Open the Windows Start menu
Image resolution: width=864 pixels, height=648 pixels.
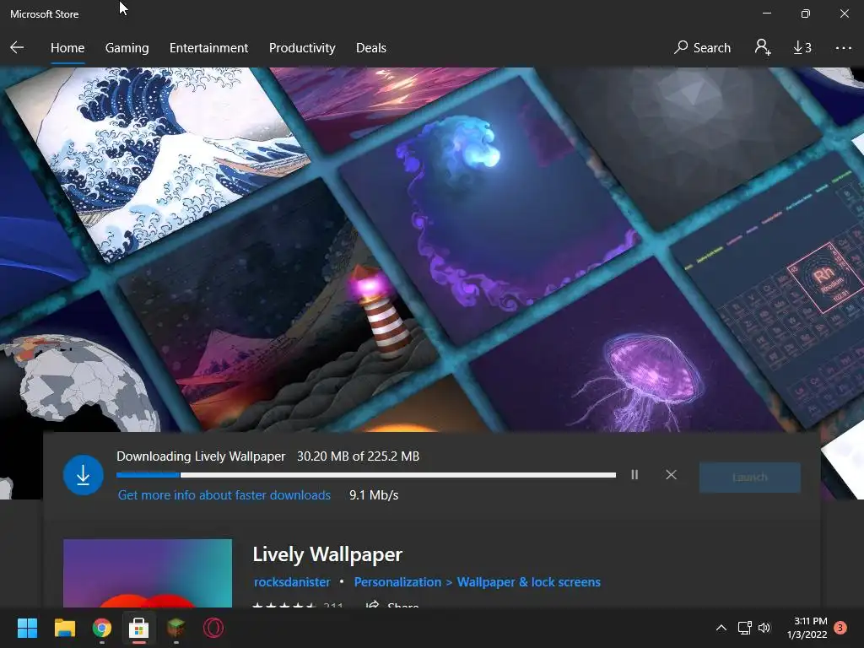click(x=27, y=628)
